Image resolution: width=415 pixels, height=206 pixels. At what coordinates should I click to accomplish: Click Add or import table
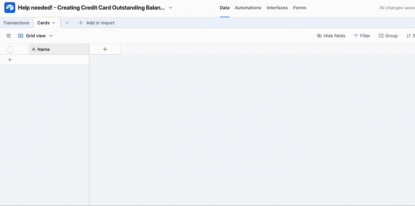pyautogui.click(x=97, y=23)
